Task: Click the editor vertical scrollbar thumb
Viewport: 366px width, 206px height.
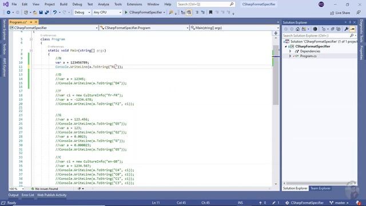Action: pos(276,75)
